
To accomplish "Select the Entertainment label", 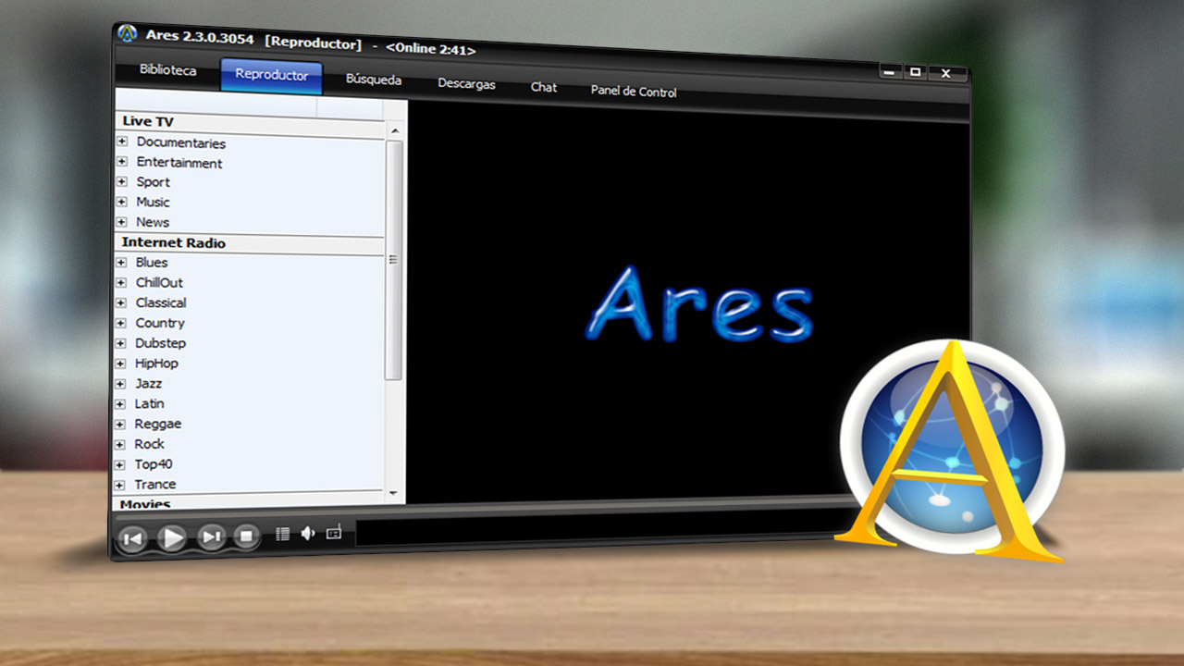I will [x=179, y=163].
